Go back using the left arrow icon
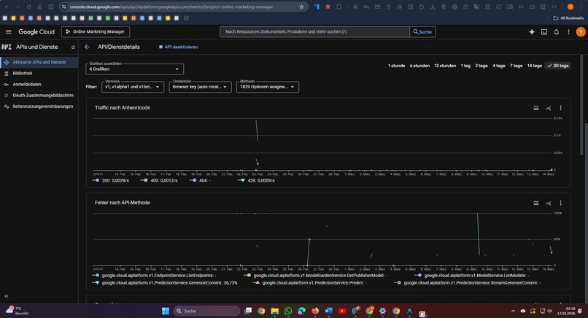This screenshot has height=318, width=588. click(87, 47)
